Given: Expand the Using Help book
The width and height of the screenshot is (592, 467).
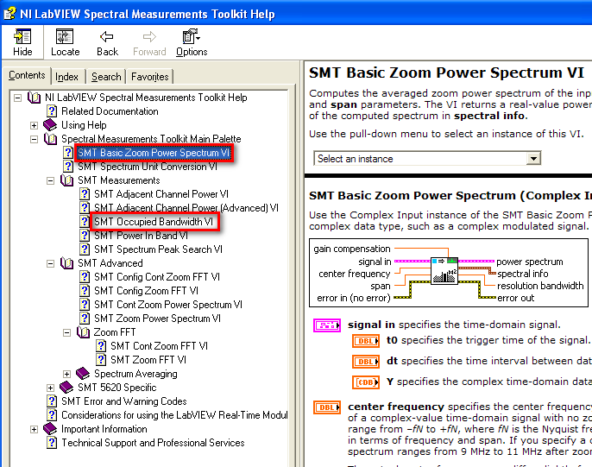Looking at the screenshot, I should pos(34,125).
